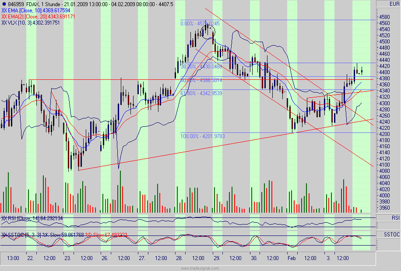The width and height of the screenshot is (401, 271).
Task: Click the red XX icon of EMA(2) indicator
Action: (4, 17)
